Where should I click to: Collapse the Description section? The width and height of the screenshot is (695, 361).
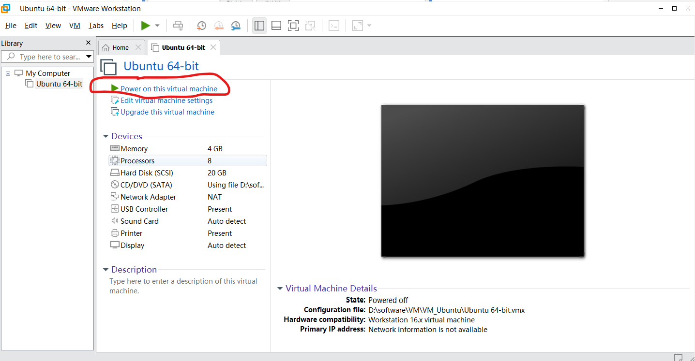(x=106, y=270)
